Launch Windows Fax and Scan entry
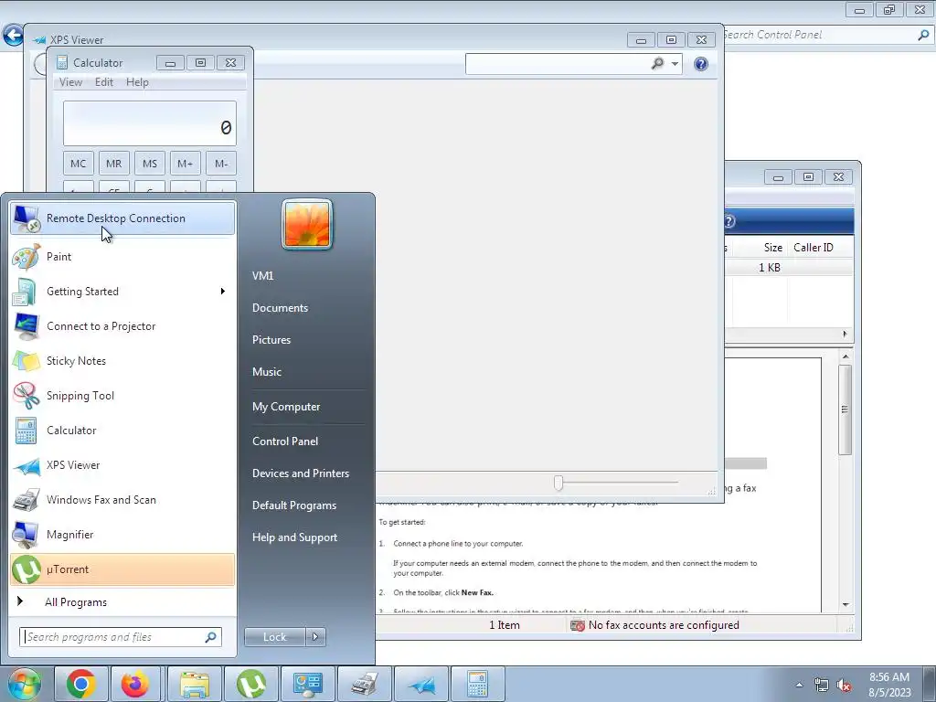Viewport: 936px width, 702px height. 122,500
